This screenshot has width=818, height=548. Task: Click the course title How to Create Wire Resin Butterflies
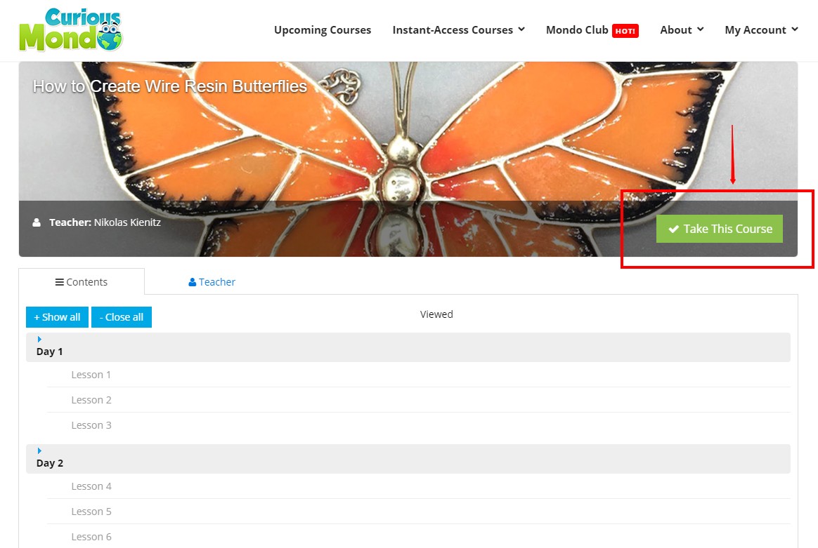[169, 86]
